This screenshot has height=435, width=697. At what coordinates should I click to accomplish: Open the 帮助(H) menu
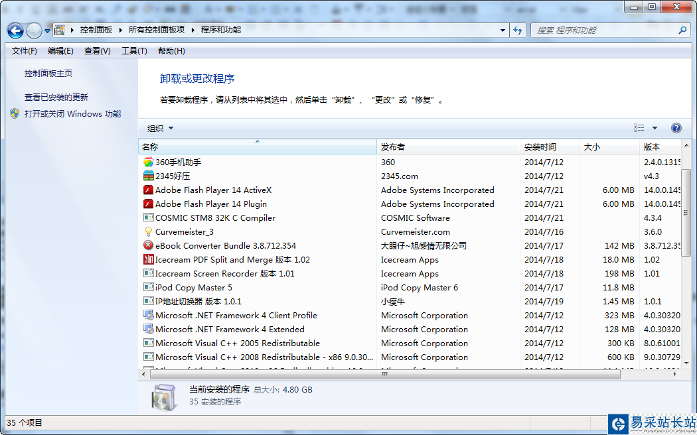[x=171, y=51]
